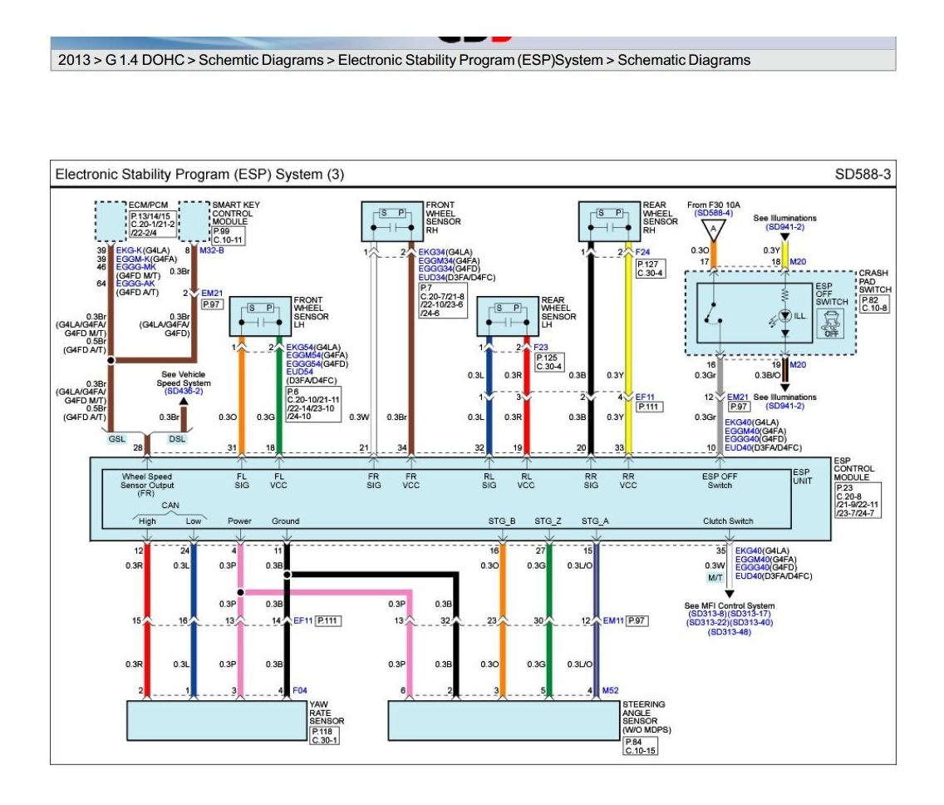Image resolution: width=944 pixels, height=805 pixels.
Task: Click the EGGM54 connector link
Action: click(x=303, y=355)
